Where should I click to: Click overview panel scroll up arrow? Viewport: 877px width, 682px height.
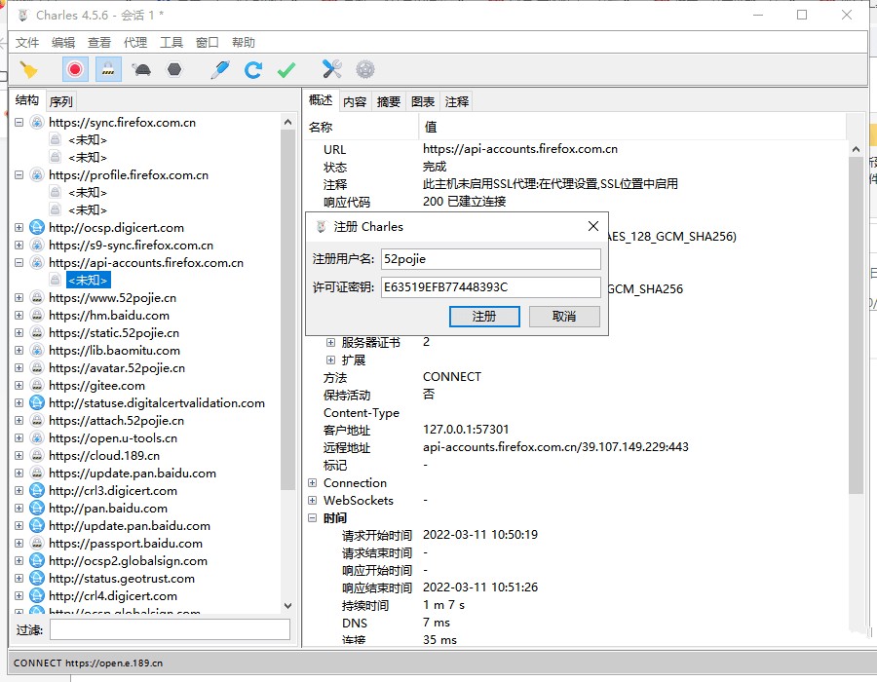coord(856,149)
